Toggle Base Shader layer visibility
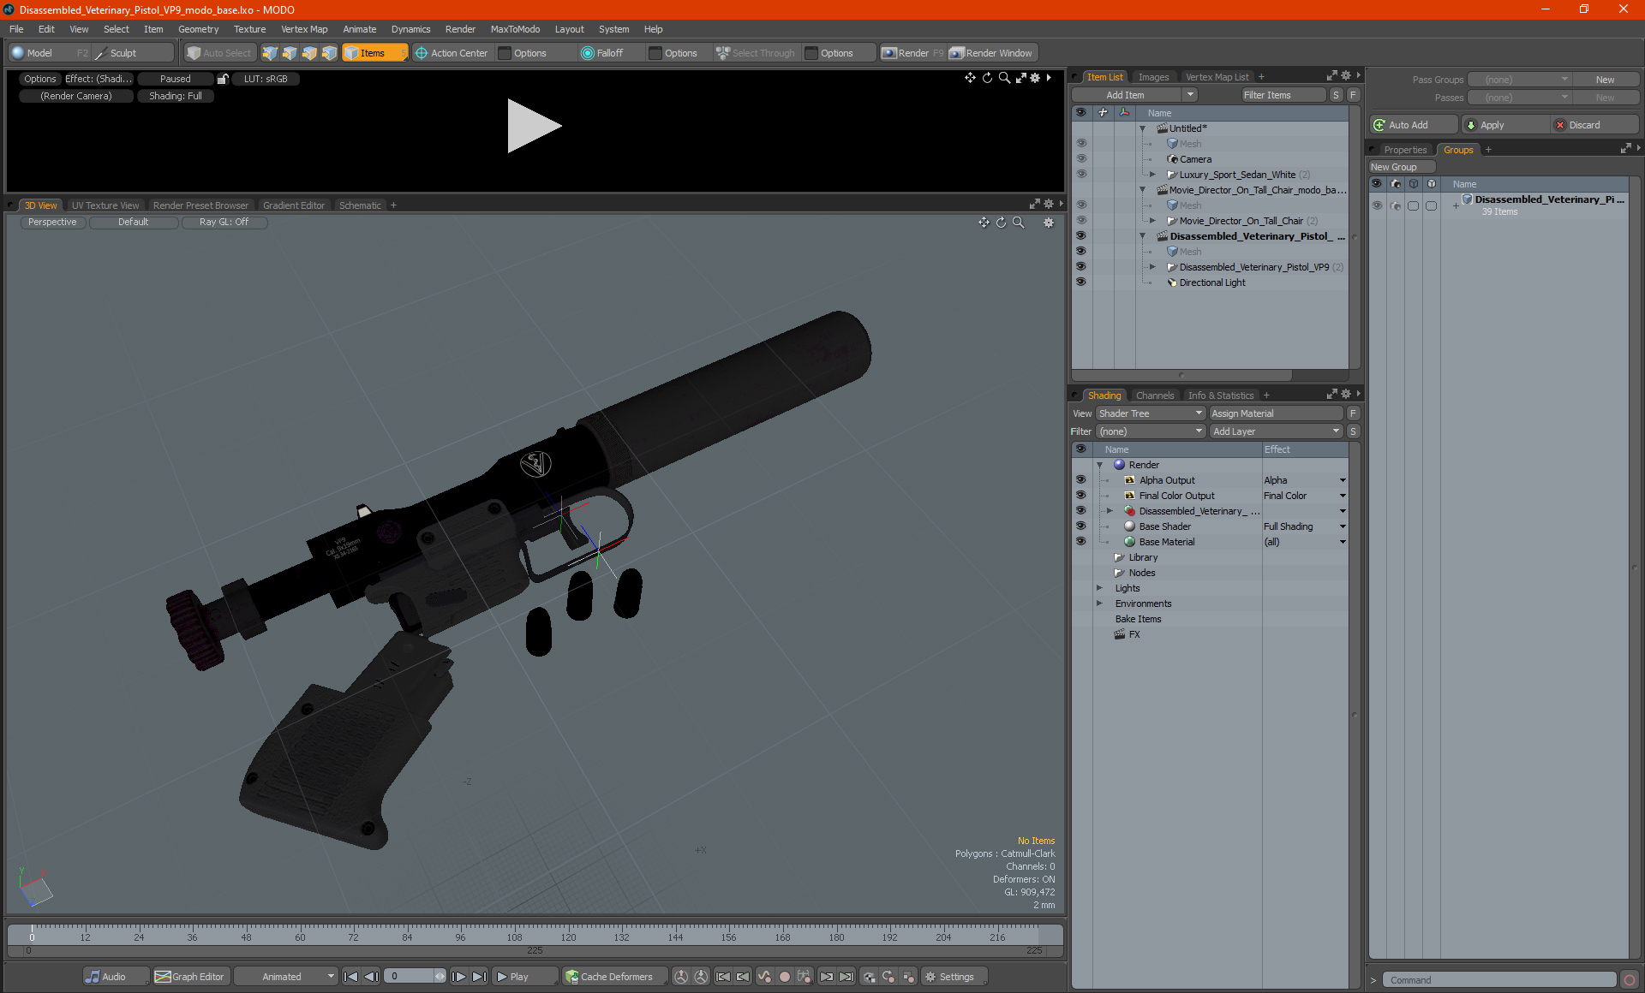This screenshot has height=993, width=1645. coord(1080,526)
